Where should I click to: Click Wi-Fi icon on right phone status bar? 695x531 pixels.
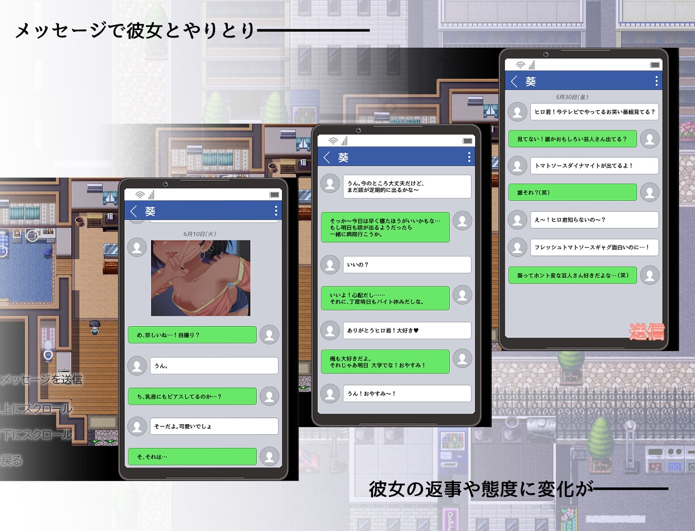(x=520, y=65)
